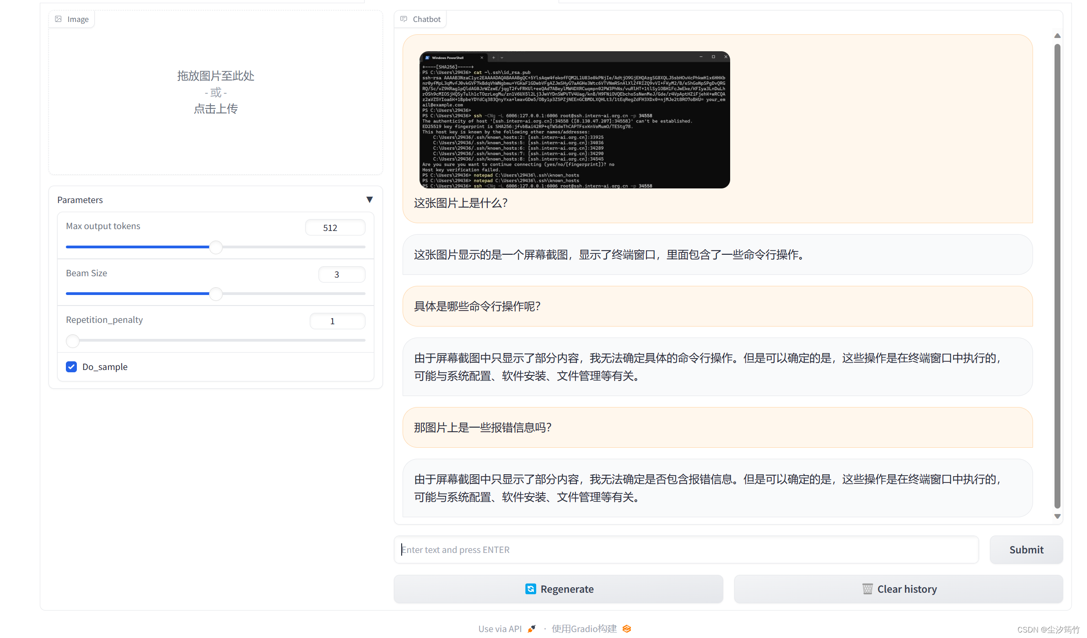The image size is (1087, 638).
Task: Click the orange Gradio logo icon
Action: [627, 628]
